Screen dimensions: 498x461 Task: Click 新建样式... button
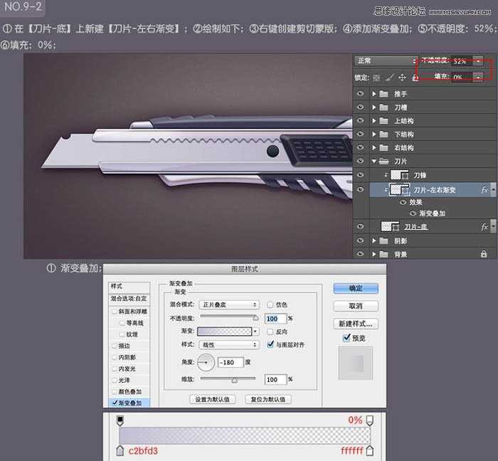coord(356,324)
